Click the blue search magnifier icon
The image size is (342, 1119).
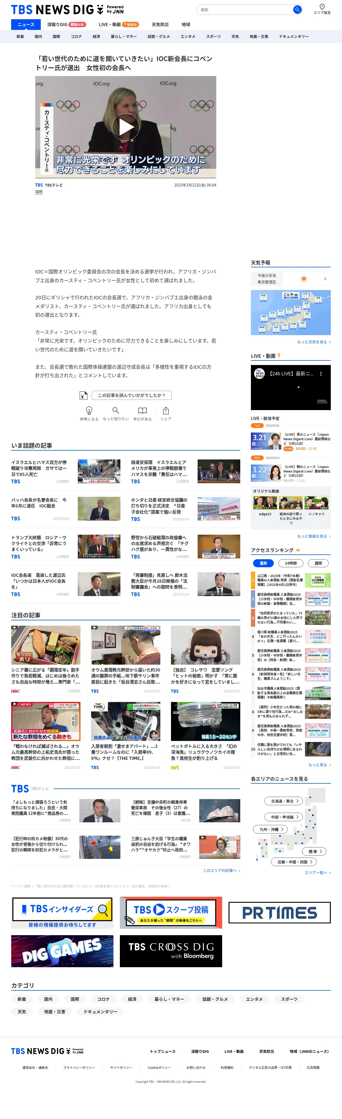click(x=297, y=10)
